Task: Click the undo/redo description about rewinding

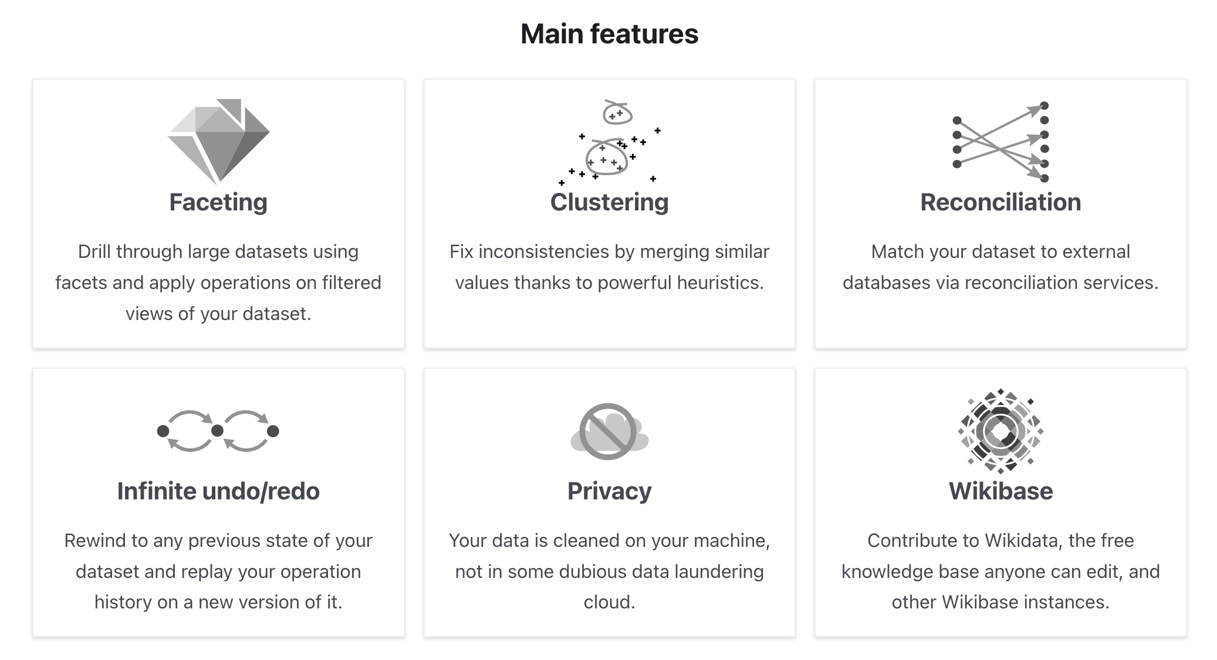Action: pos(218,571)
